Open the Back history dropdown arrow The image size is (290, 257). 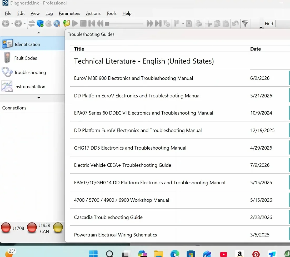[x=12, y=24]
